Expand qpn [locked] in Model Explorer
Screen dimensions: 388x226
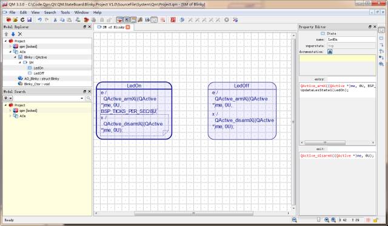(10, 47)
